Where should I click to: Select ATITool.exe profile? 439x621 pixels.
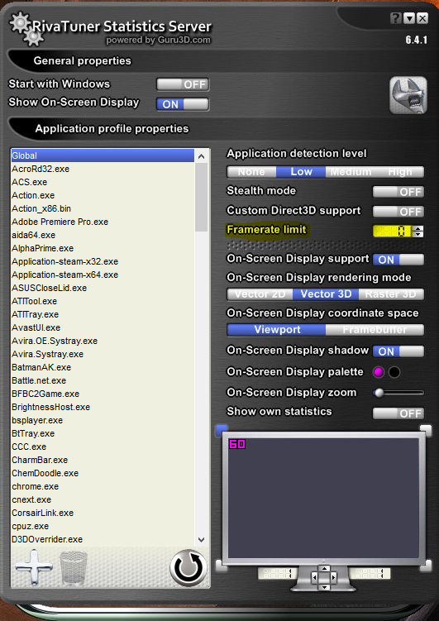(103, 301)
